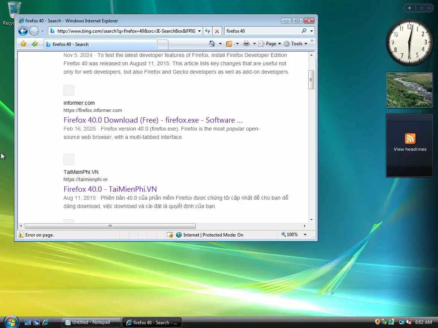Image resolution: width=438 pixels, height=328 pixels.
Task: Click Windows Security Alerts tray icon
Action: [x=378, y=322]
